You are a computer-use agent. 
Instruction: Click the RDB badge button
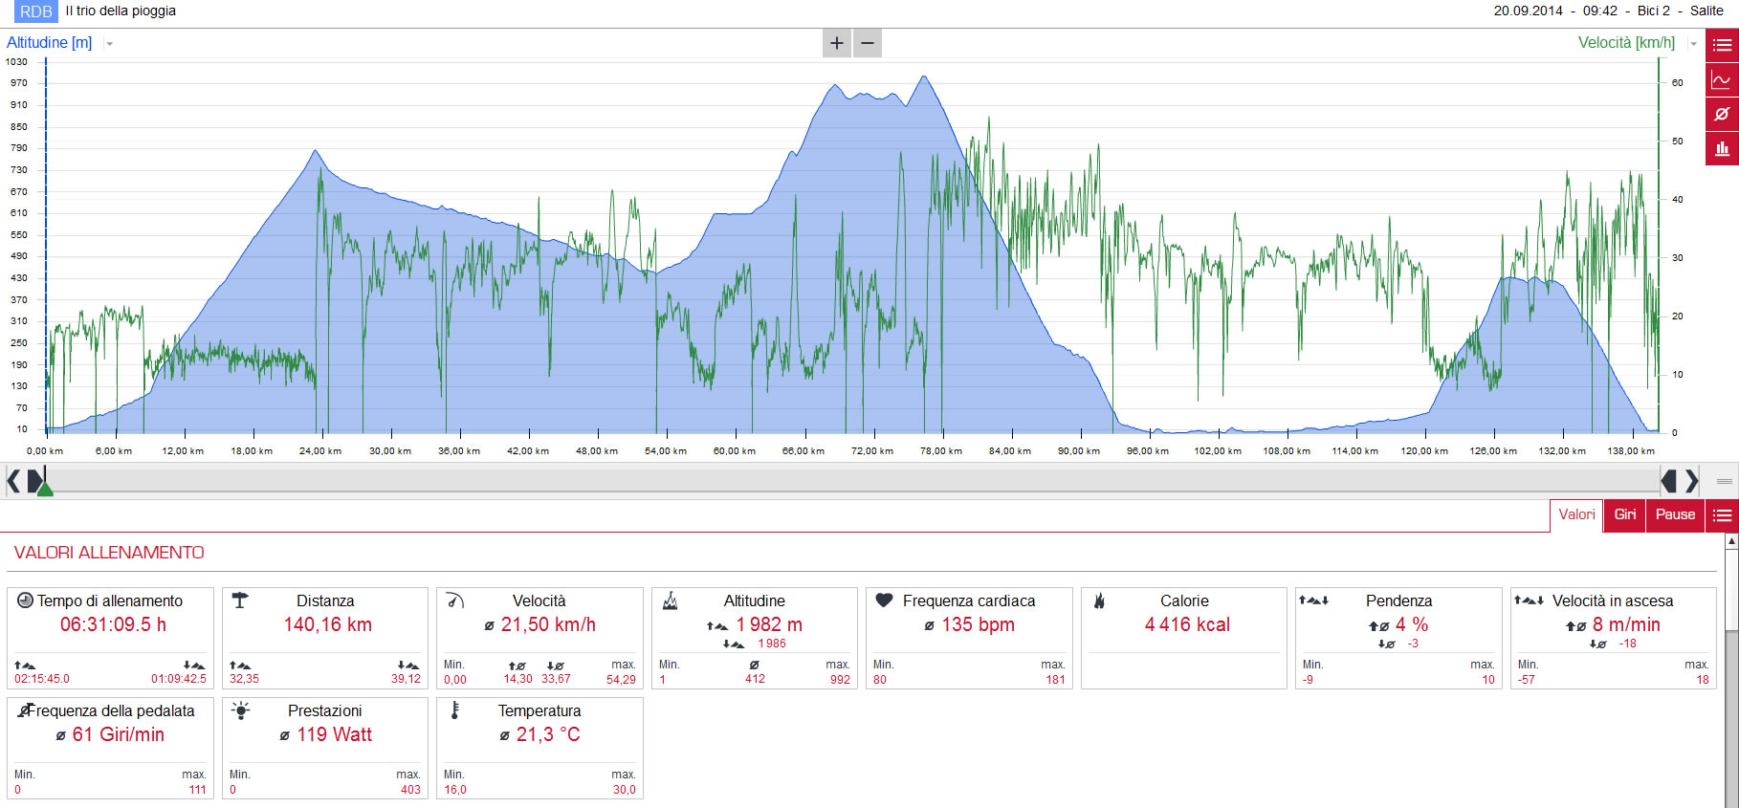(36, 11)
